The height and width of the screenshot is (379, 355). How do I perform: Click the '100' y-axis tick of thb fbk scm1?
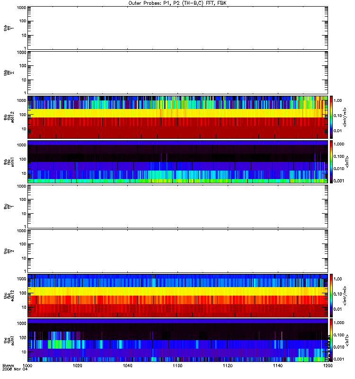(x=23, y=159)
